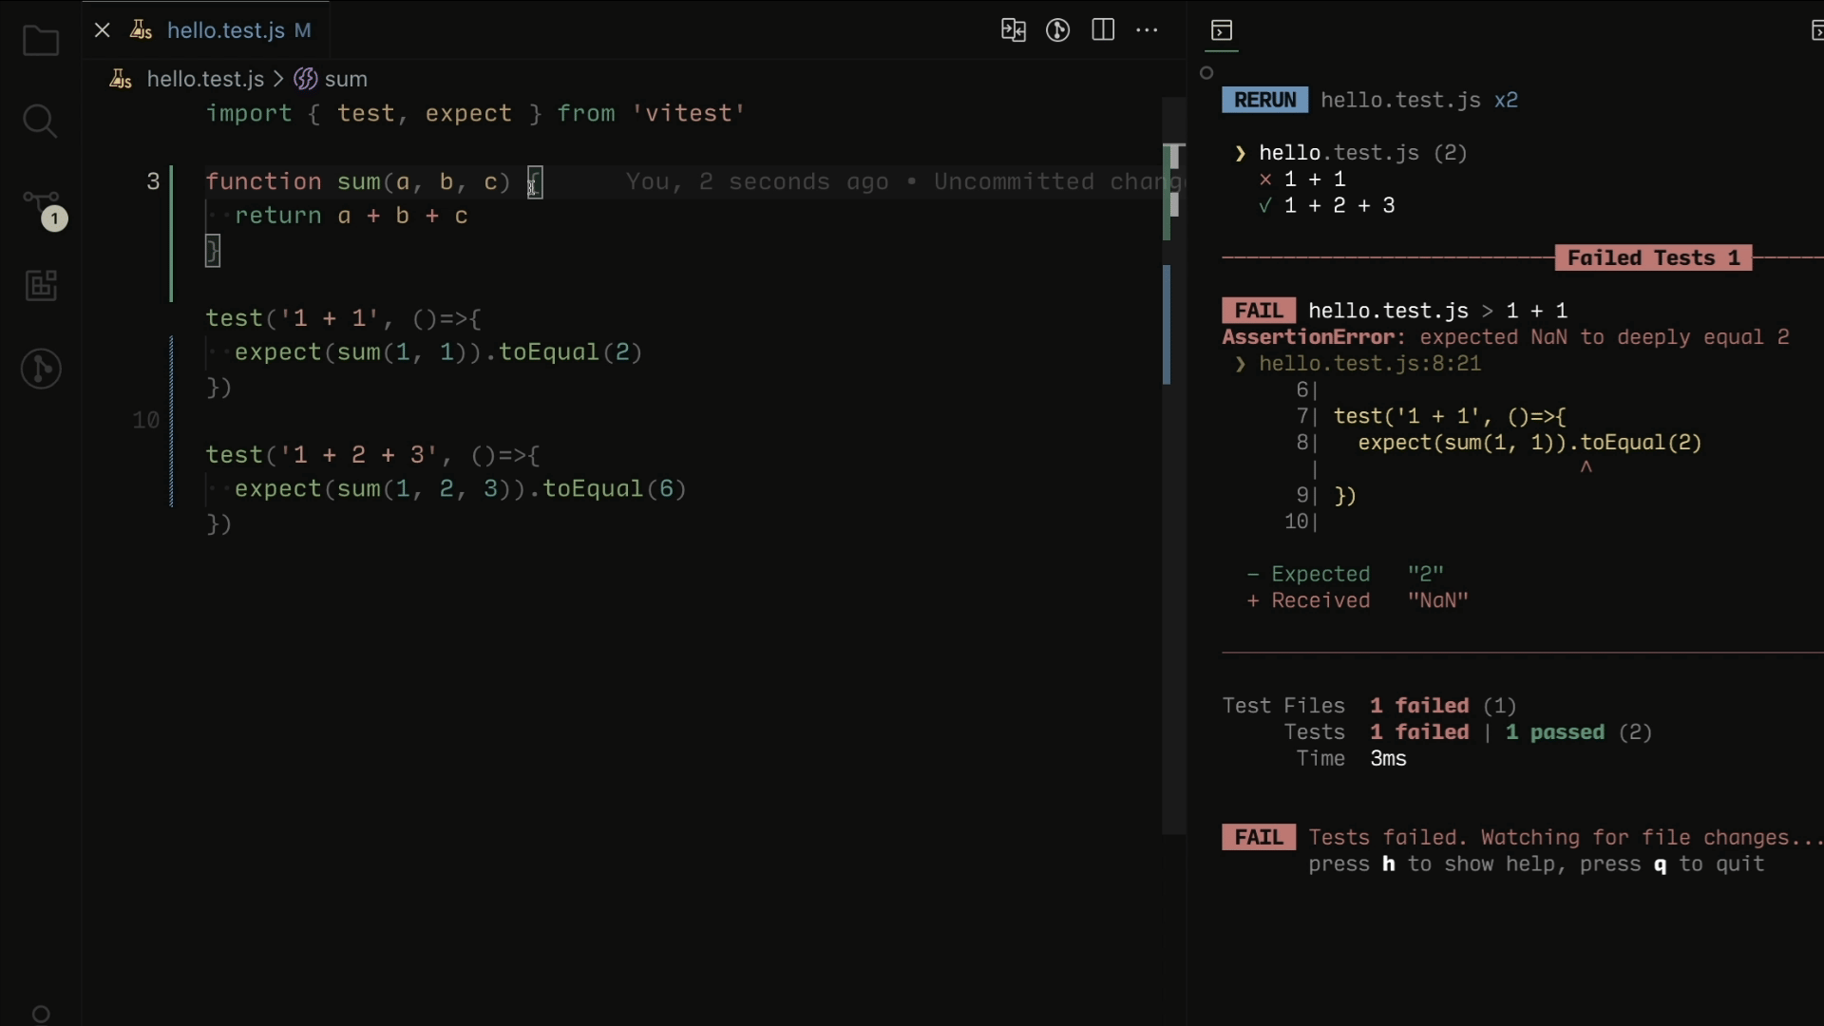Click the test('1 + 2 + 3' line
This screenshot has width=1824, height=1026.
(x=372, y=455)
